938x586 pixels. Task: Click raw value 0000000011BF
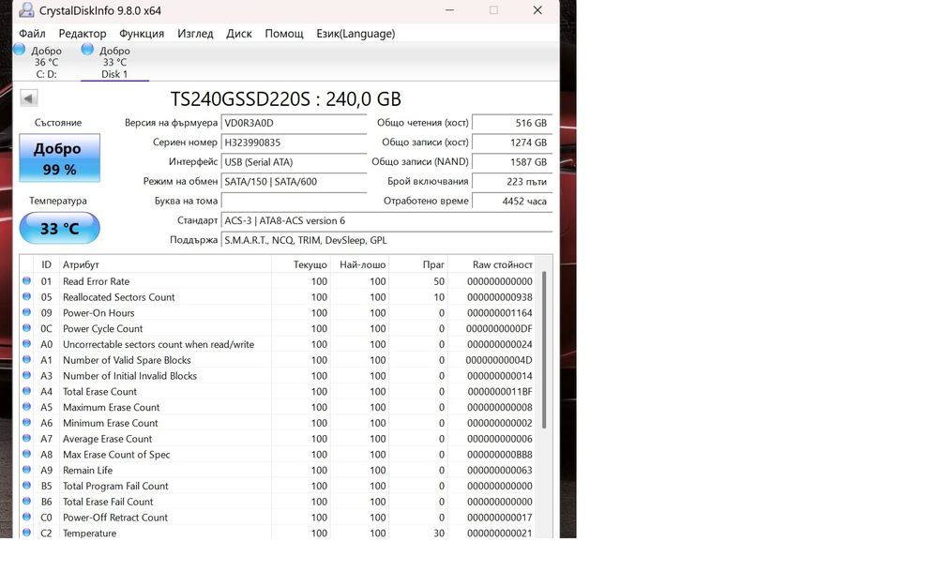[x=500, y=391]
